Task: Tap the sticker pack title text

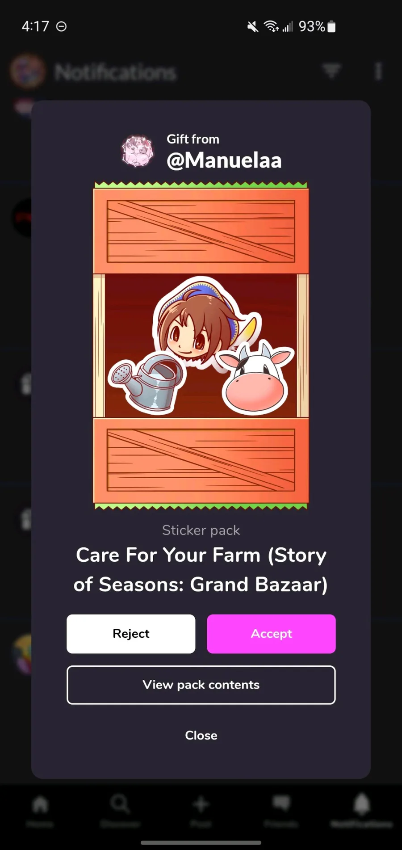Action: coord(201,569)
